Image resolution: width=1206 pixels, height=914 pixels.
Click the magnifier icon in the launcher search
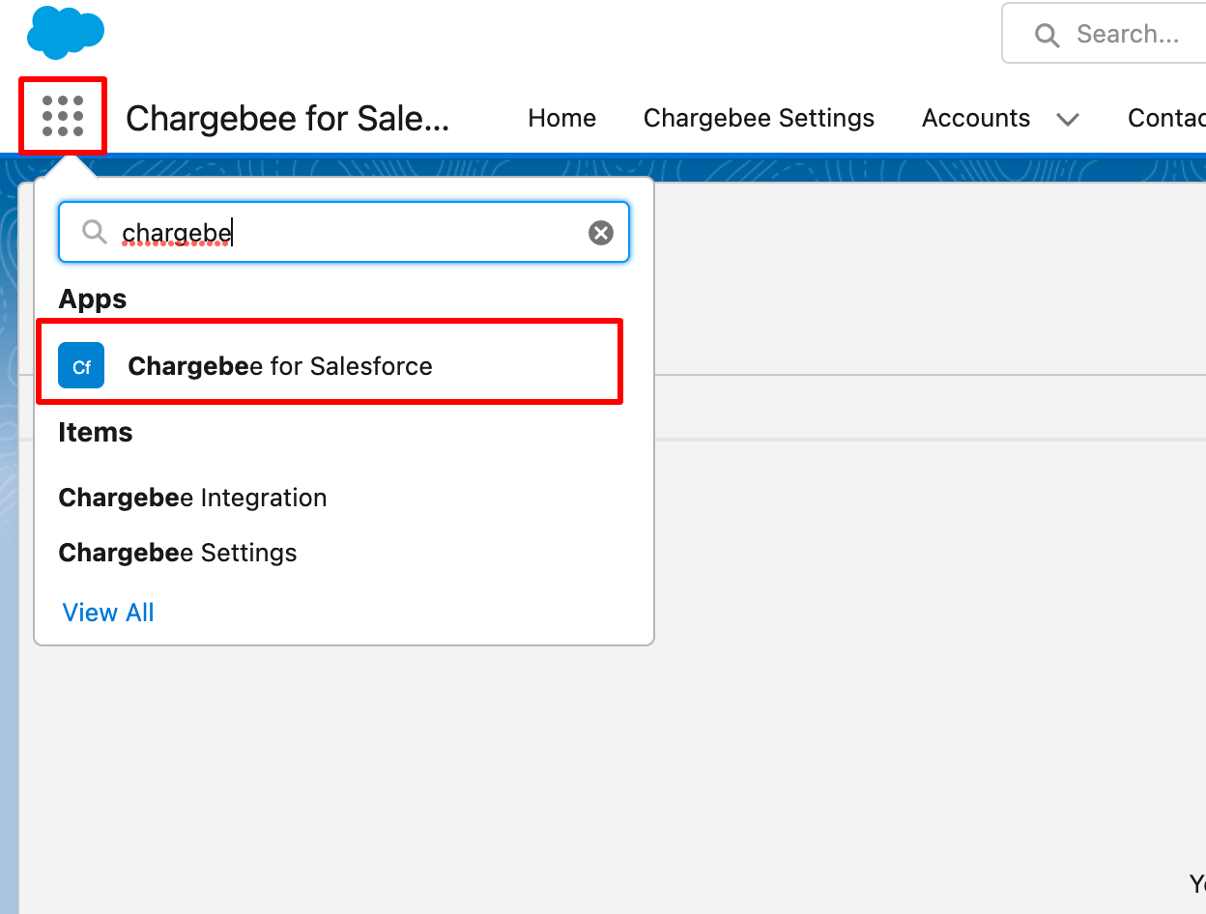pyautogui.click(x=94, y=232)
